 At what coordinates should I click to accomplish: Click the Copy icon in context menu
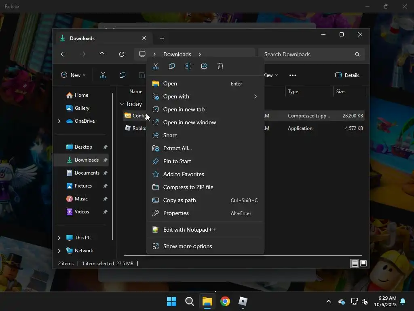coord(171,66)
